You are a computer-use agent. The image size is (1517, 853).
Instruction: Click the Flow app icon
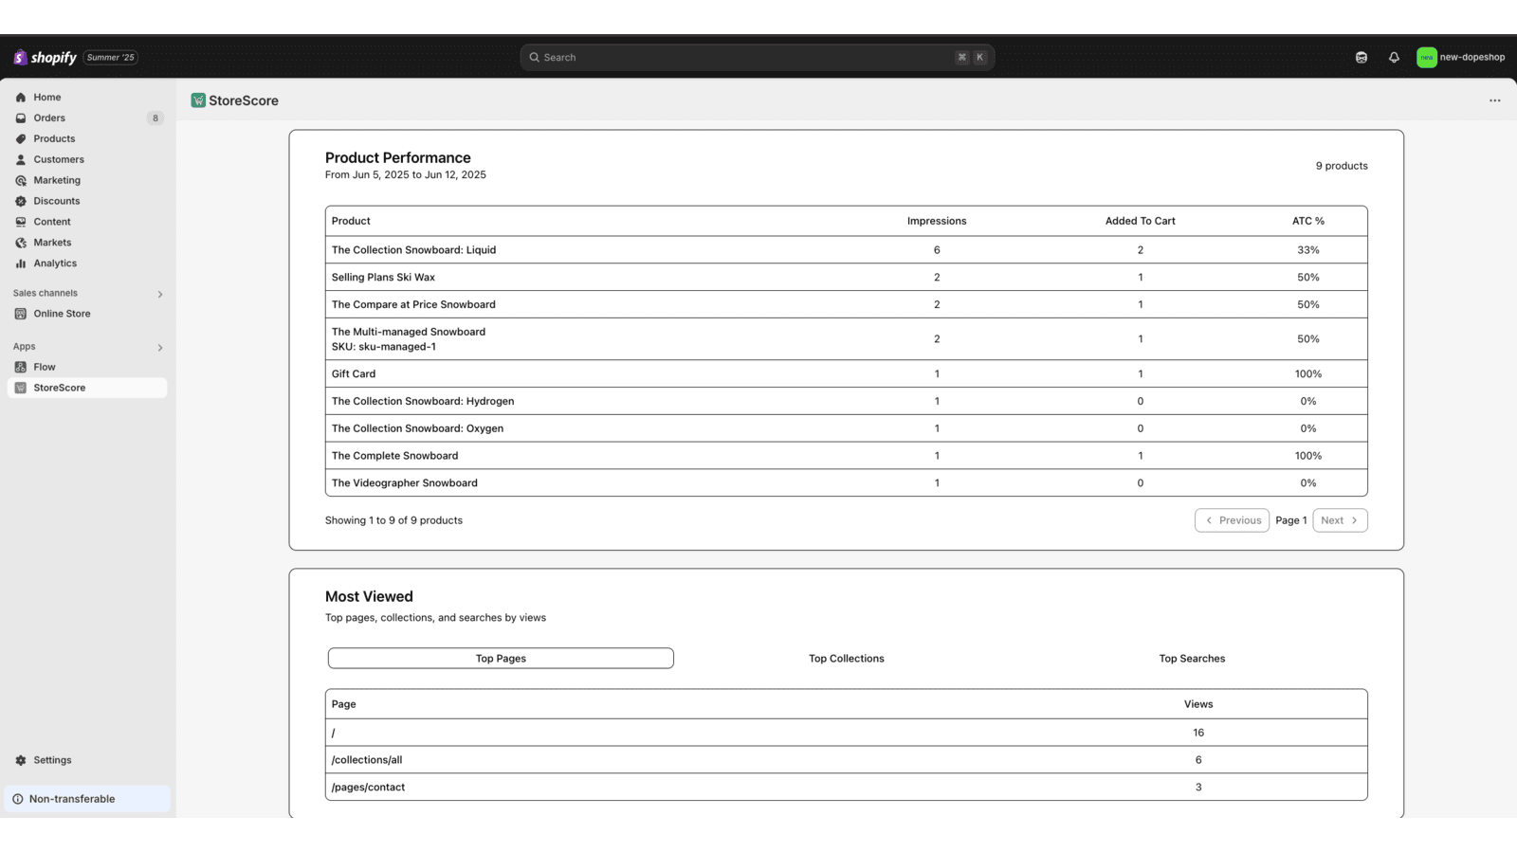point(21,367)
